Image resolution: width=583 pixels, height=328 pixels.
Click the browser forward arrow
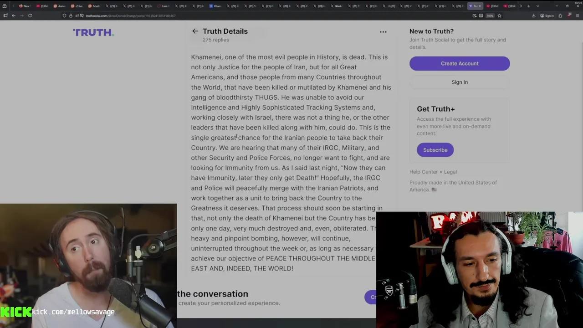coord(22,15)
